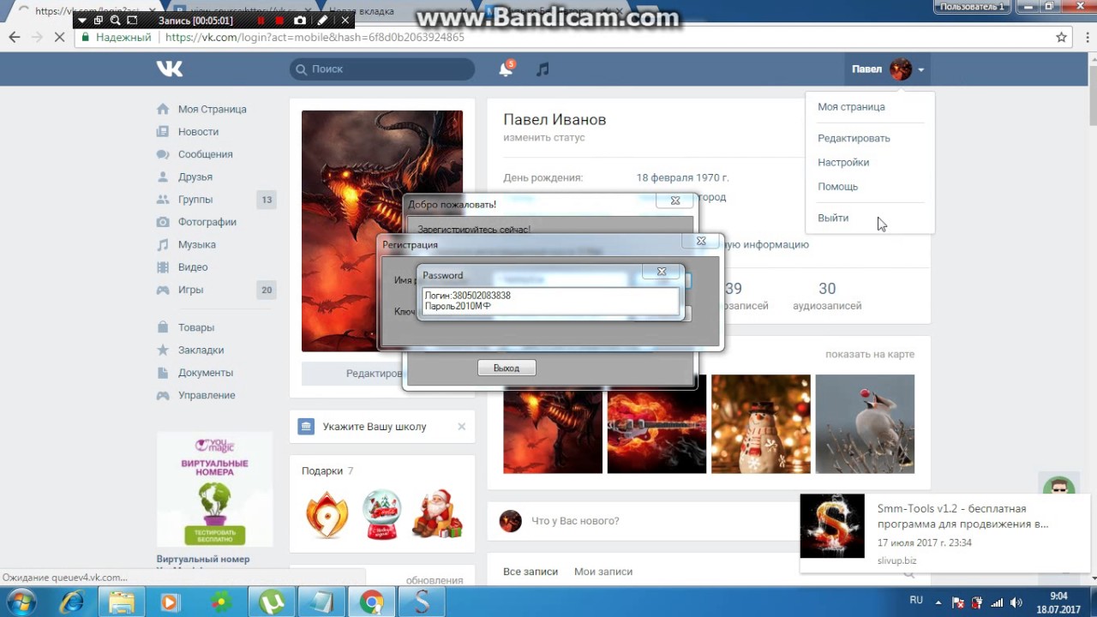Click the Видео sidebar icon

tap(163, 267)
